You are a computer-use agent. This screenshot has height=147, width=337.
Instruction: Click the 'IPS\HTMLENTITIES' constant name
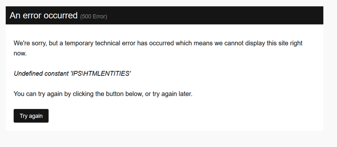[101, 74]
